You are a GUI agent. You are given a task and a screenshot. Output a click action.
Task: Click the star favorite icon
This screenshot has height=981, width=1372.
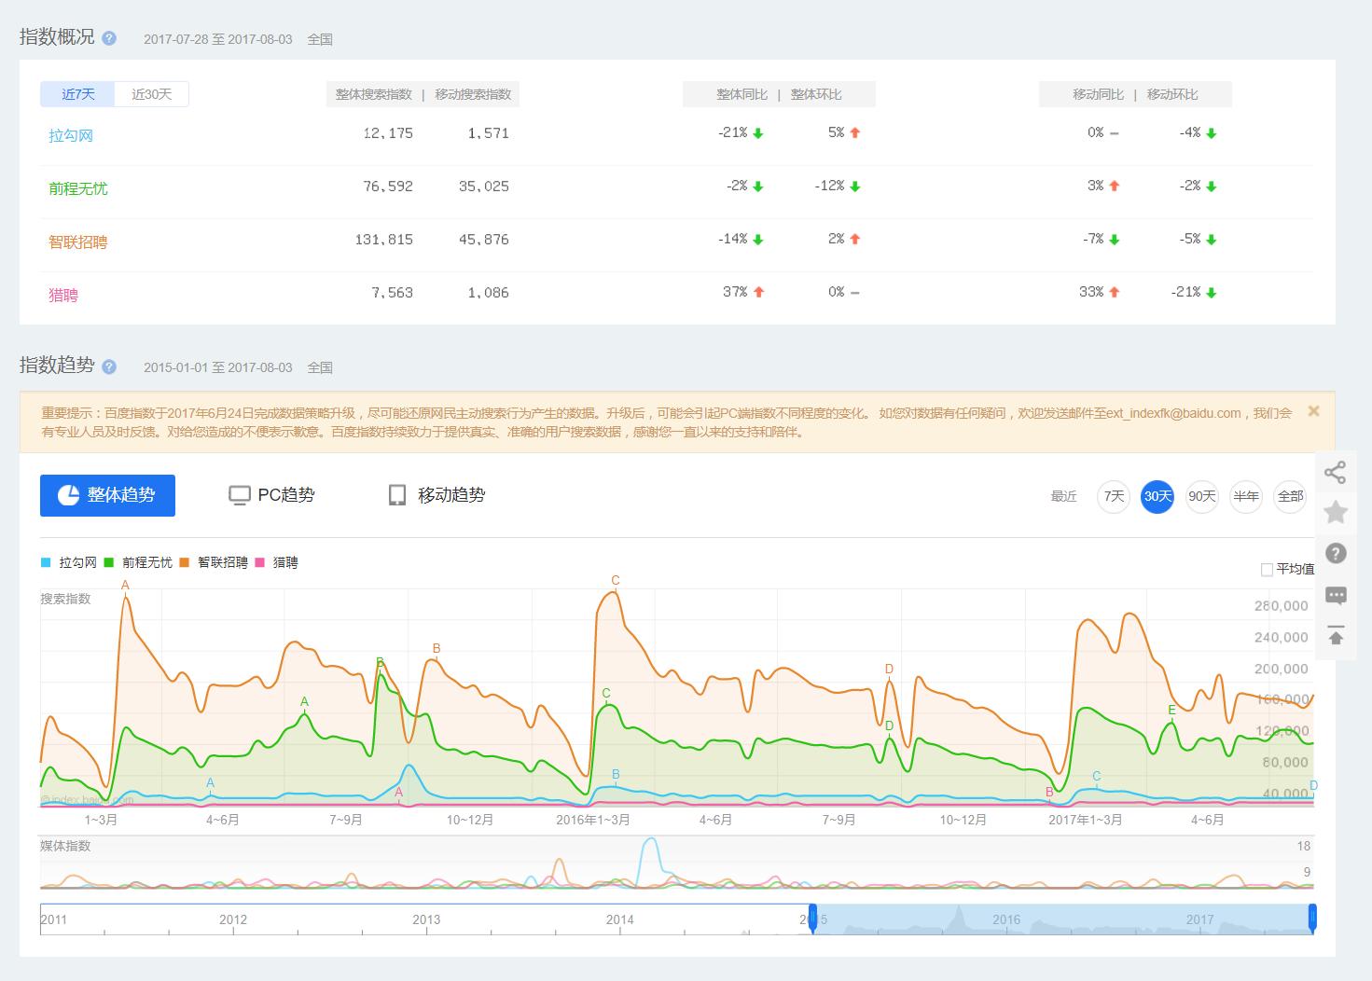pyautogui.click(x=1335, y=512)
